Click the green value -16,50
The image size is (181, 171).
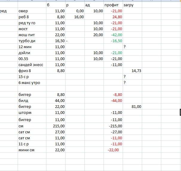pos(116,41)
